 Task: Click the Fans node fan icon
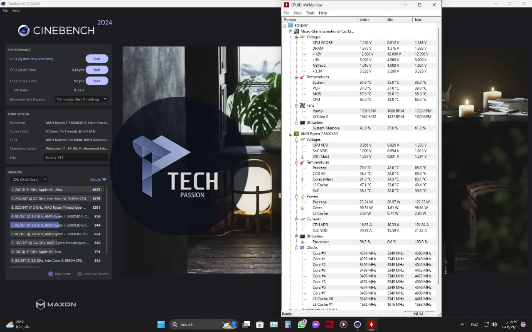pos(302,105)
